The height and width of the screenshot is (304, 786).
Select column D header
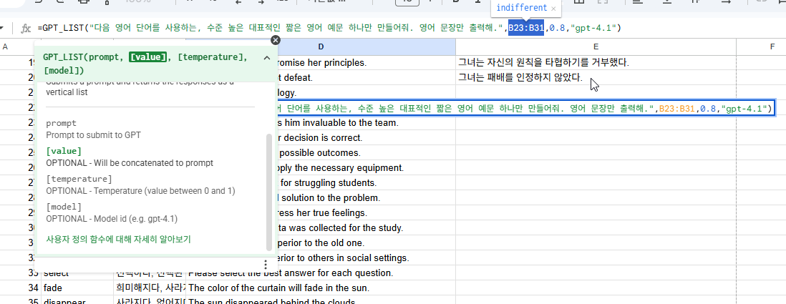coord(321,47)
